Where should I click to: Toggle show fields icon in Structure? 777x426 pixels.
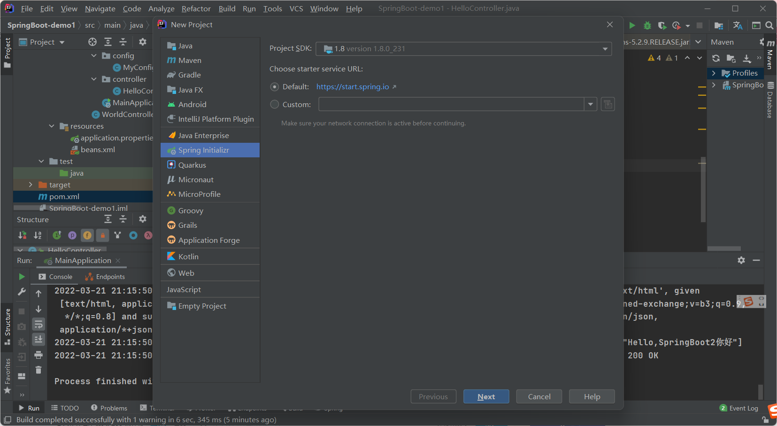point(87,235)
